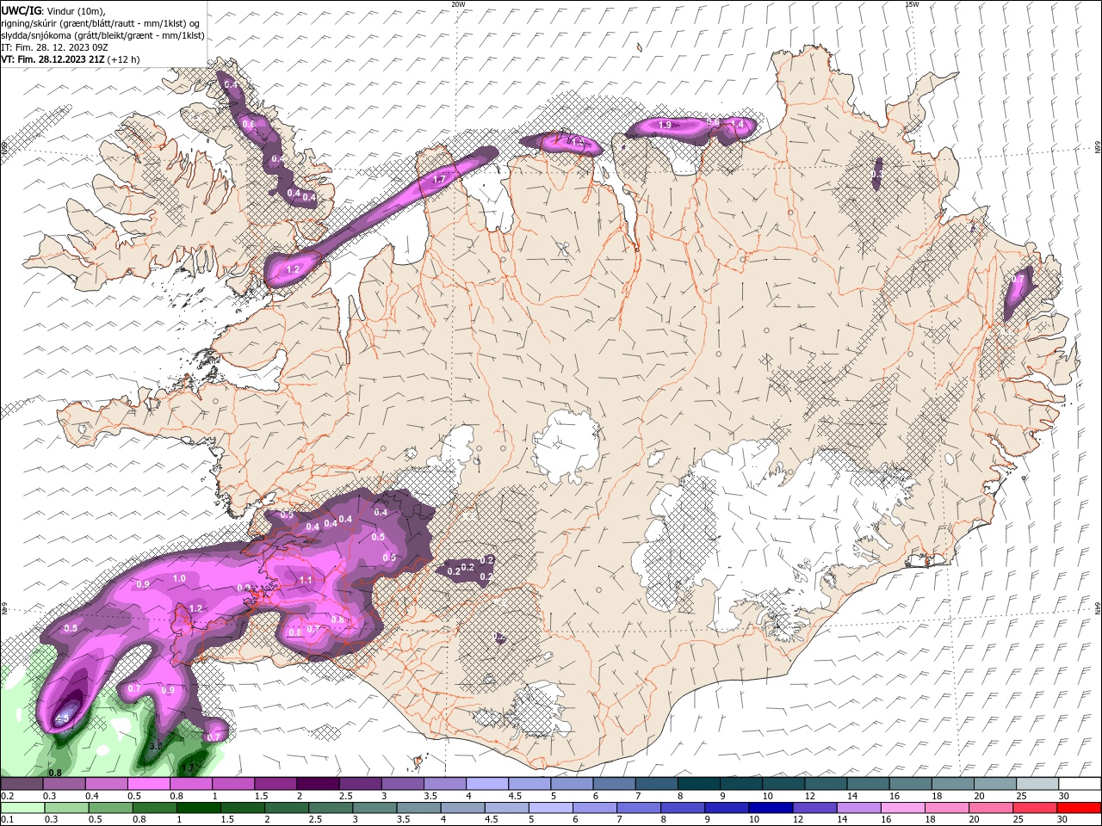
Task: Pick the pale green 0.1 swatch in lower legend row
Action: (23, 808)
